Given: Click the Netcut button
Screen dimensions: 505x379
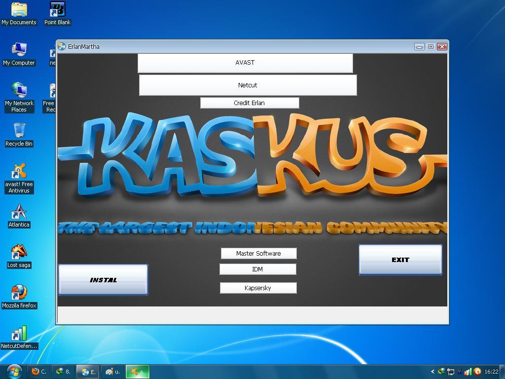Looking at the screenshot, I should [x=248, y=85].
